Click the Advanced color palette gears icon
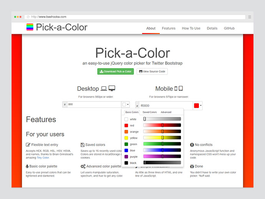Screen dimensions: 265x199 [83, 166]
